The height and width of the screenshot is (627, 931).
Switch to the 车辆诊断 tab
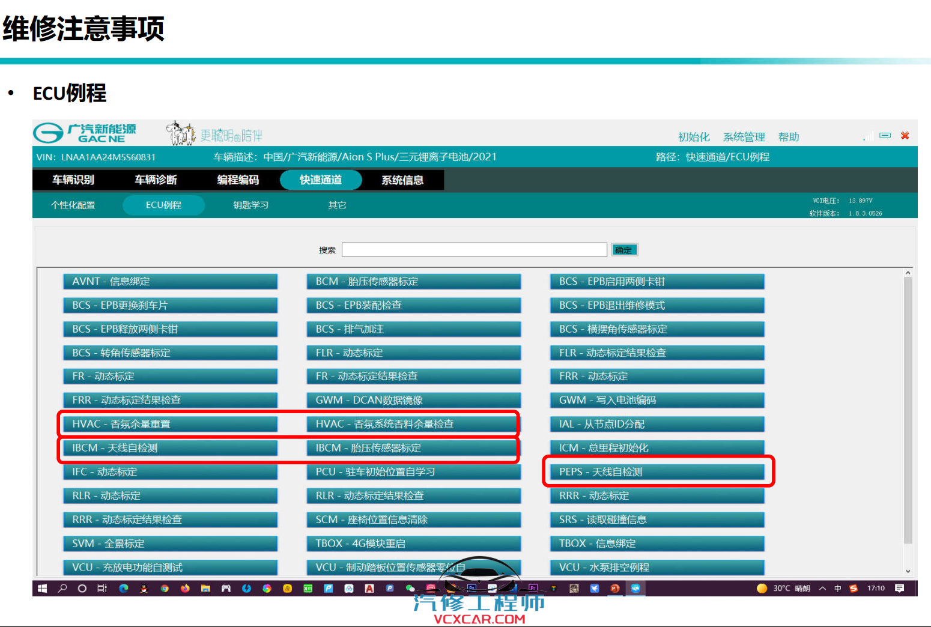point(156,180)
